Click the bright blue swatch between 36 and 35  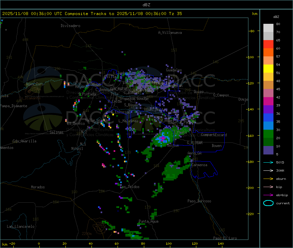tap(268, 117)
